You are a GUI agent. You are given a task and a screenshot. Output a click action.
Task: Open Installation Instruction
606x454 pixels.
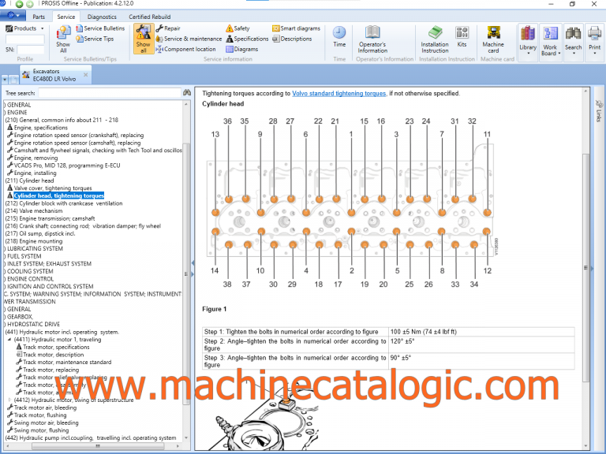click(435, 39)
